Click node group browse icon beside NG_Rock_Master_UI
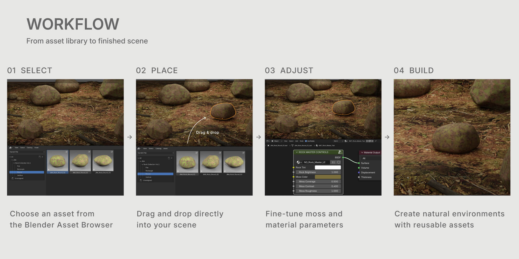519x259 pixels. click(x=299, y=162)
